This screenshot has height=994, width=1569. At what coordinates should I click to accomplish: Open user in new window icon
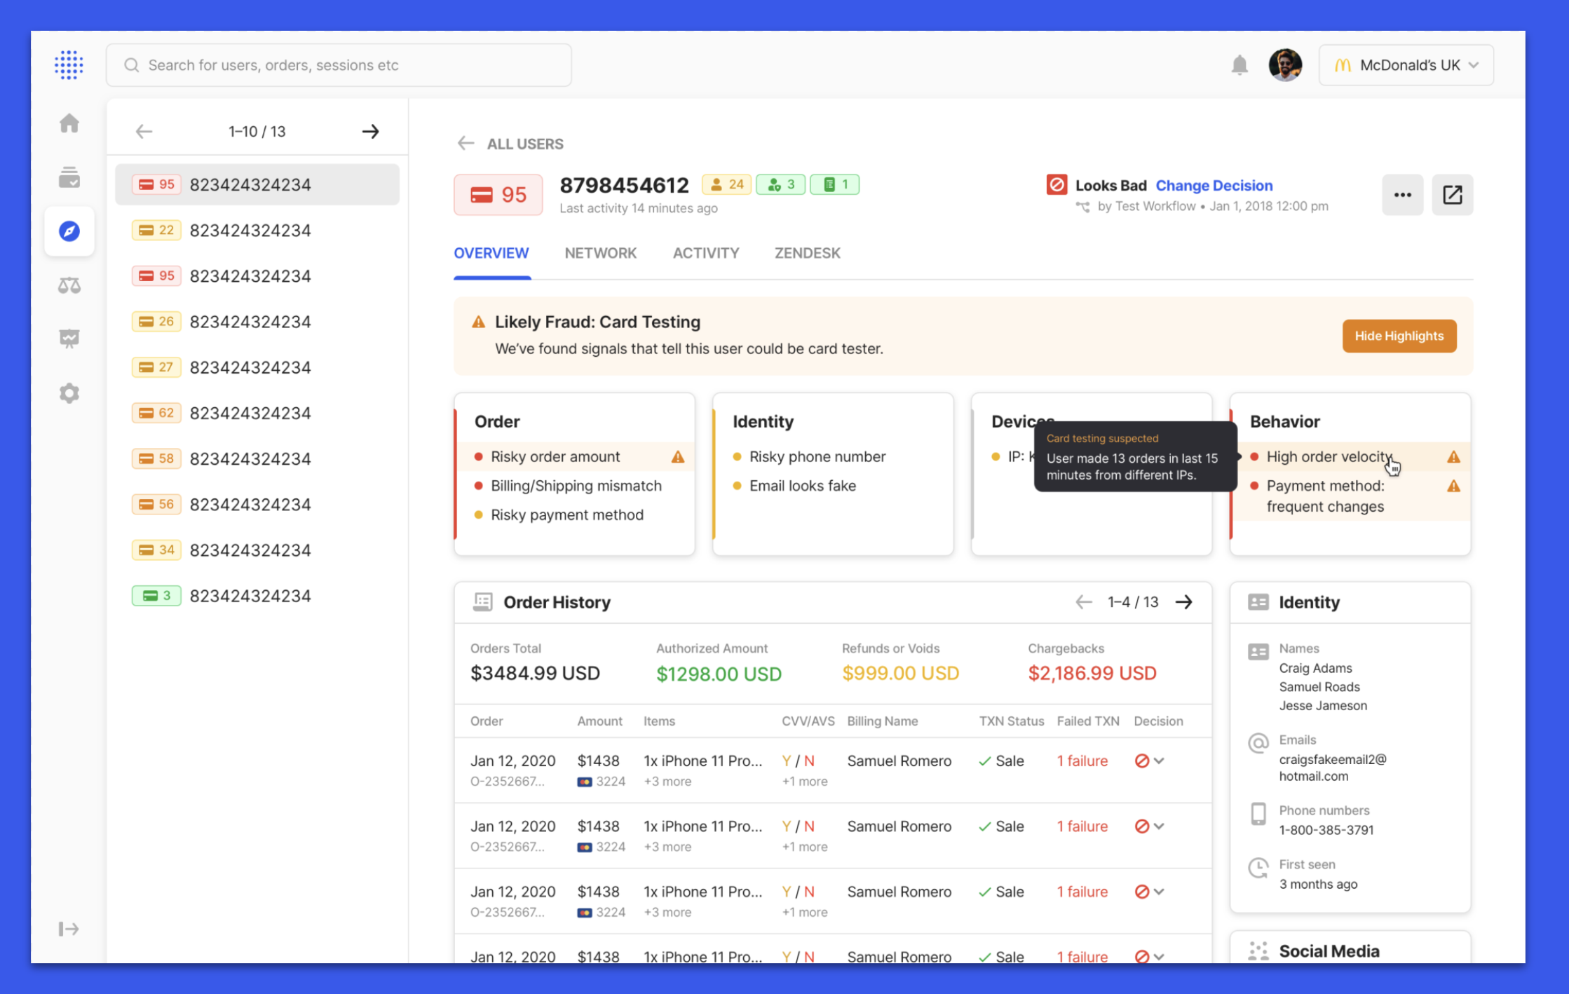[x=1452, y=195]
